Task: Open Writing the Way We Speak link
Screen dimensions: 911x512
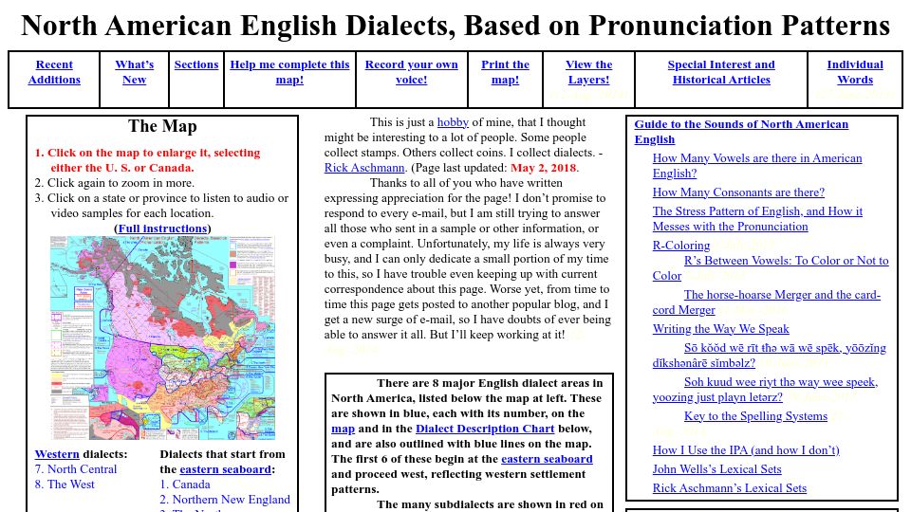Action: click(x=720, y=329)
